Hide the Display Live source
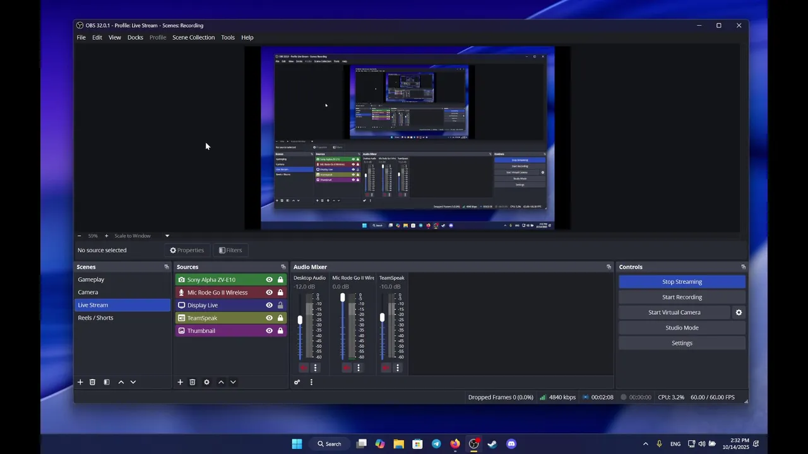The height and width of the screenshot is (454, 808). click(x=270, y=305)
